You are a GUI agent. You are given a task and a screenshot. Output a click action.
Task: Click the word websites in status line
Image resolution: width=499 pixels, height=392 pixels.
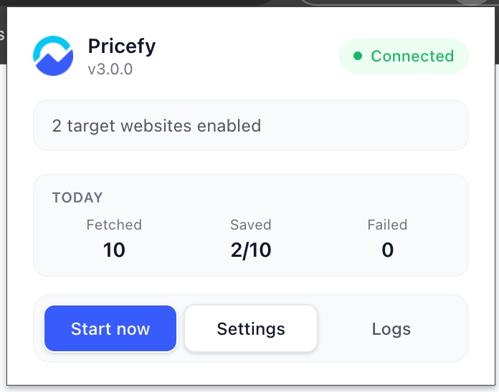click(x=156, y=126)
